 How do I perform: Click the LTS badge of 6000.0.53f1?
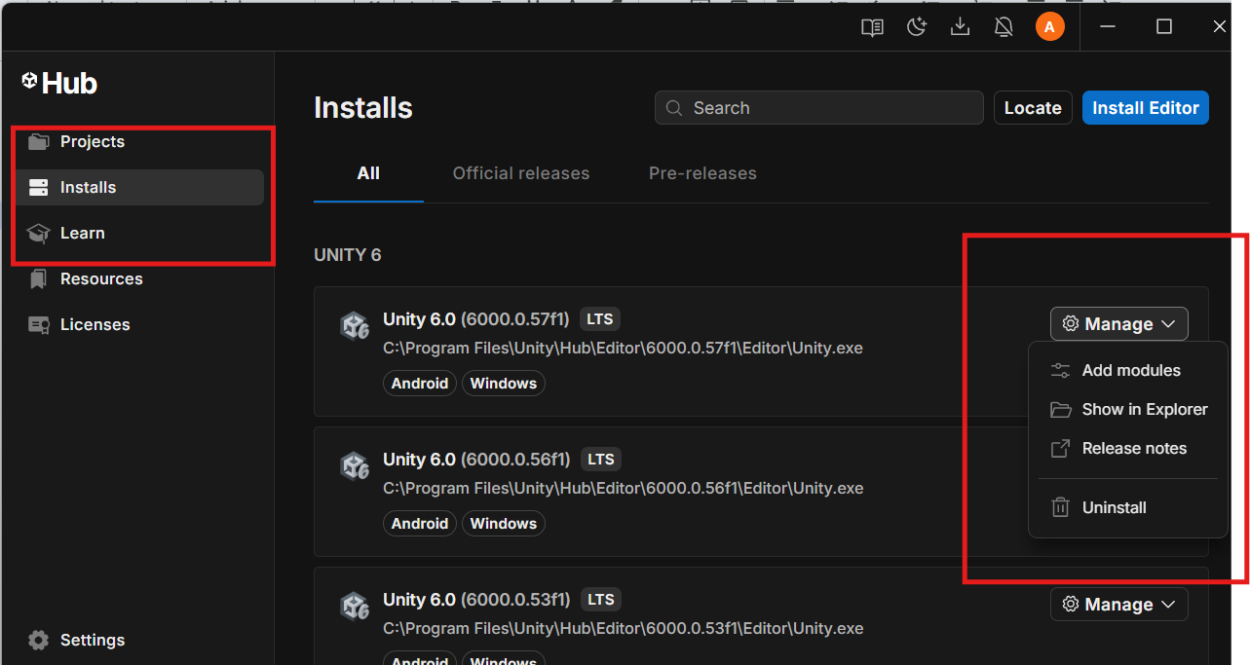click(600, 600)
